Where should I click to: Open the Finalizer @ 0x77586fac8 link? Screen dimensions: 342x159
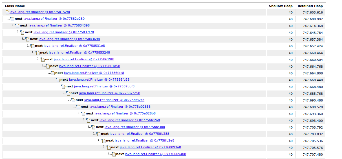click(94, 73)
